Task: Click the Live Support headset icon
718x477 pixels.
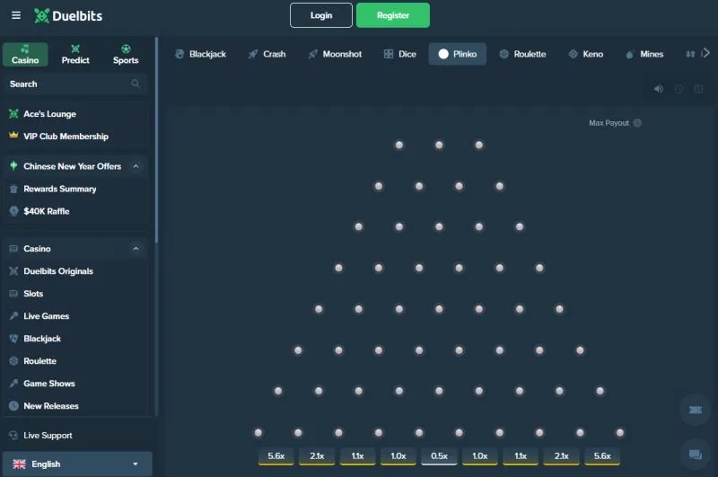Action: click(x=13, y=436)
